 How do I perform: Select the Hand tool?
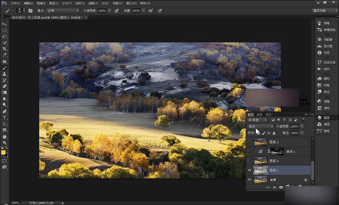click(5, 136)
